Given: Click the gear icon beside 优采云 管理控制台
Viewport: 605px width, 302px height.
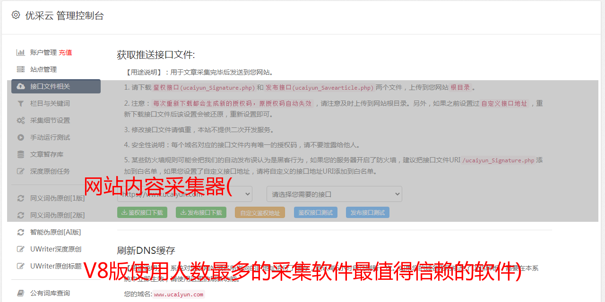Looking at the screenshot, I should (x=16, y=15).
